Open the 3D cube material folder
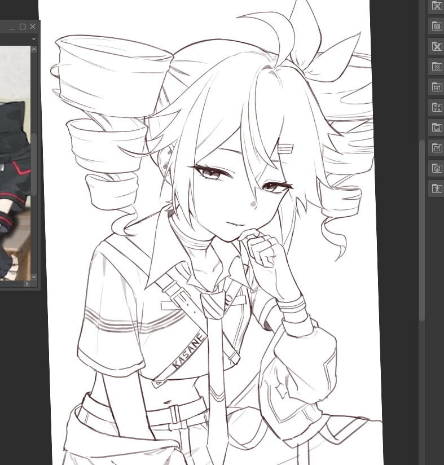 pyautogui.click(x=437, y=168)
